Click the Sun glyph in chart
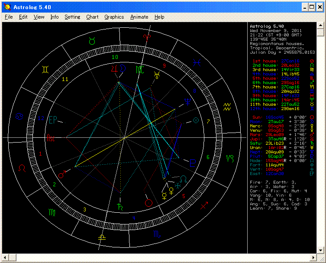Image resolution: width=326 pixels, height=263 pixels. coord(148,203)
